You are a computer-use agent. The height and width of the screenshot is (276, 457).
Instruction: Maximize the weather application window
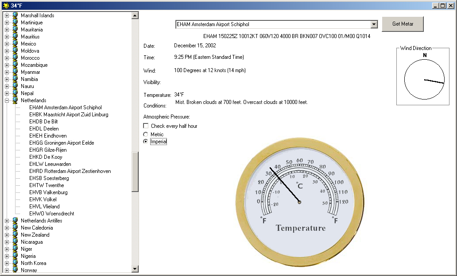point(442,5)
